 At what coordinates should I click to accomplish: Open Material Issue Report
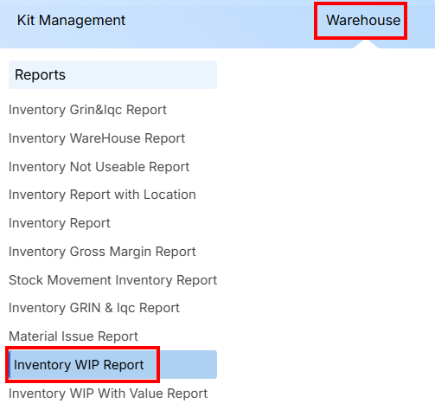[x=74, y=336]
